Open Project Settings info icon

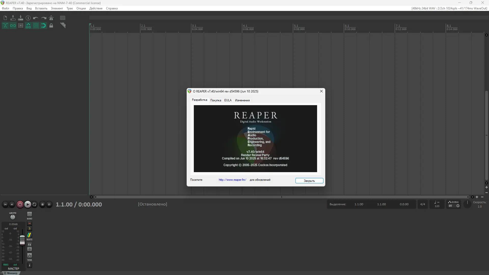(28, 18)
